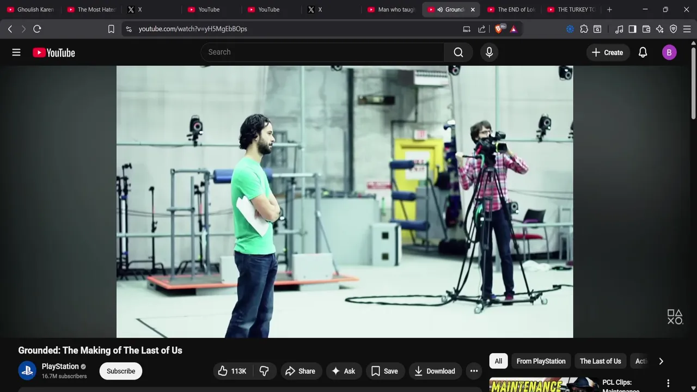The width and height of the screenshot is (697, 392).
Task: Open Brave Rewards triangle icon
Action: click(x=513, y=29)
